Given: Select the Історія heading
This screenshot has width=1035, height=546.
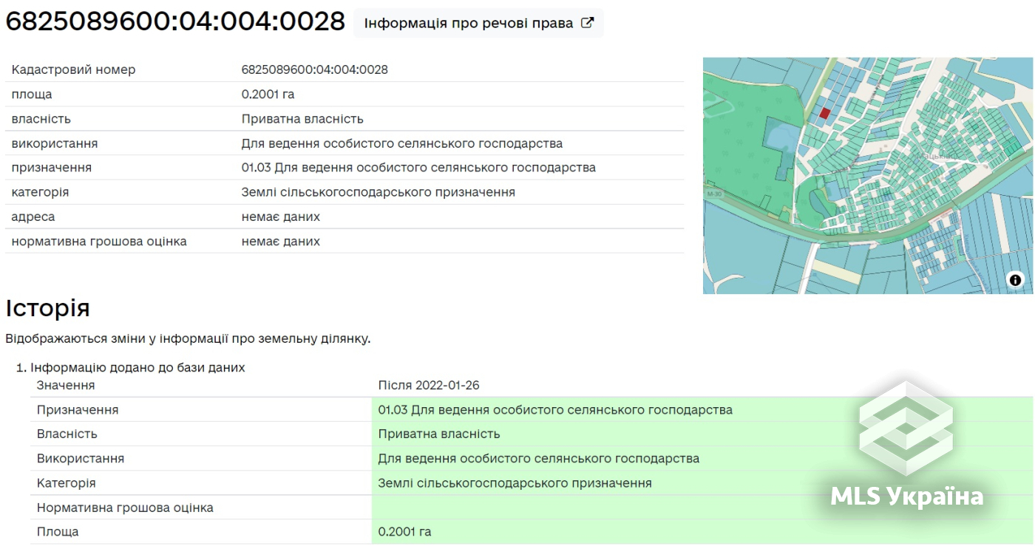Looking at the screenshot, I should click(x=48, y=307).
